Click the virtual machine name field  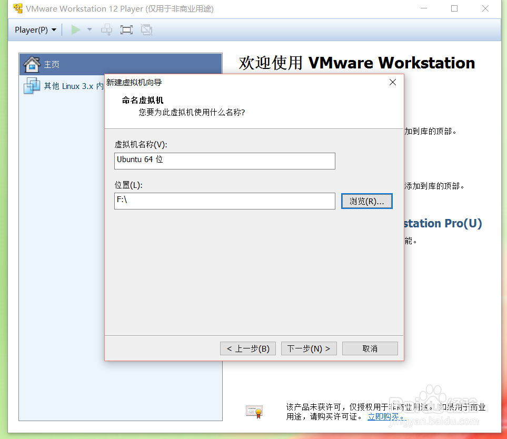[x=225, y=161]
